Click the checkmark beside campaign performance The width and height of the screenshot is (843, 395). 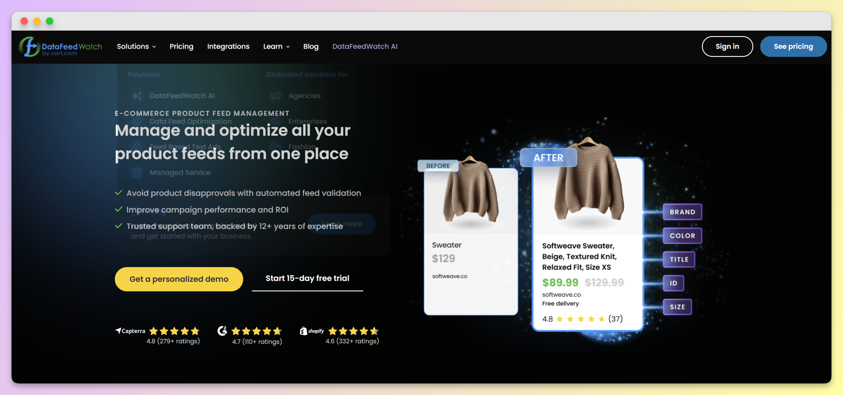point(119,210)
